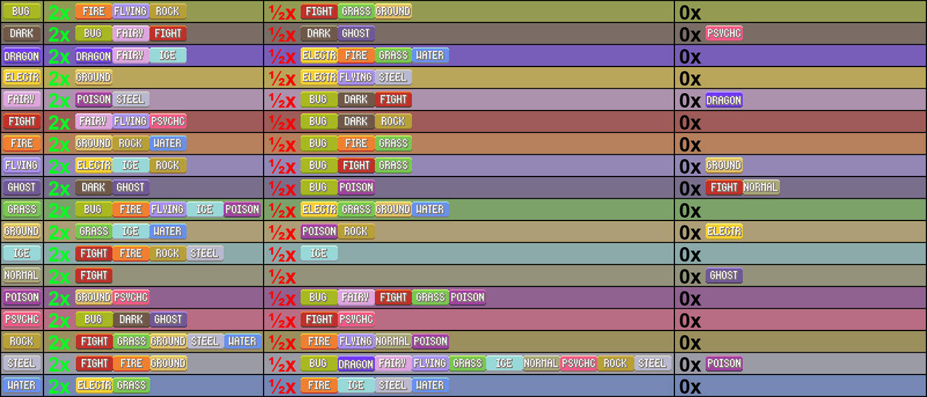Click FAIRY badge in POISON row's ½x column

356,297
